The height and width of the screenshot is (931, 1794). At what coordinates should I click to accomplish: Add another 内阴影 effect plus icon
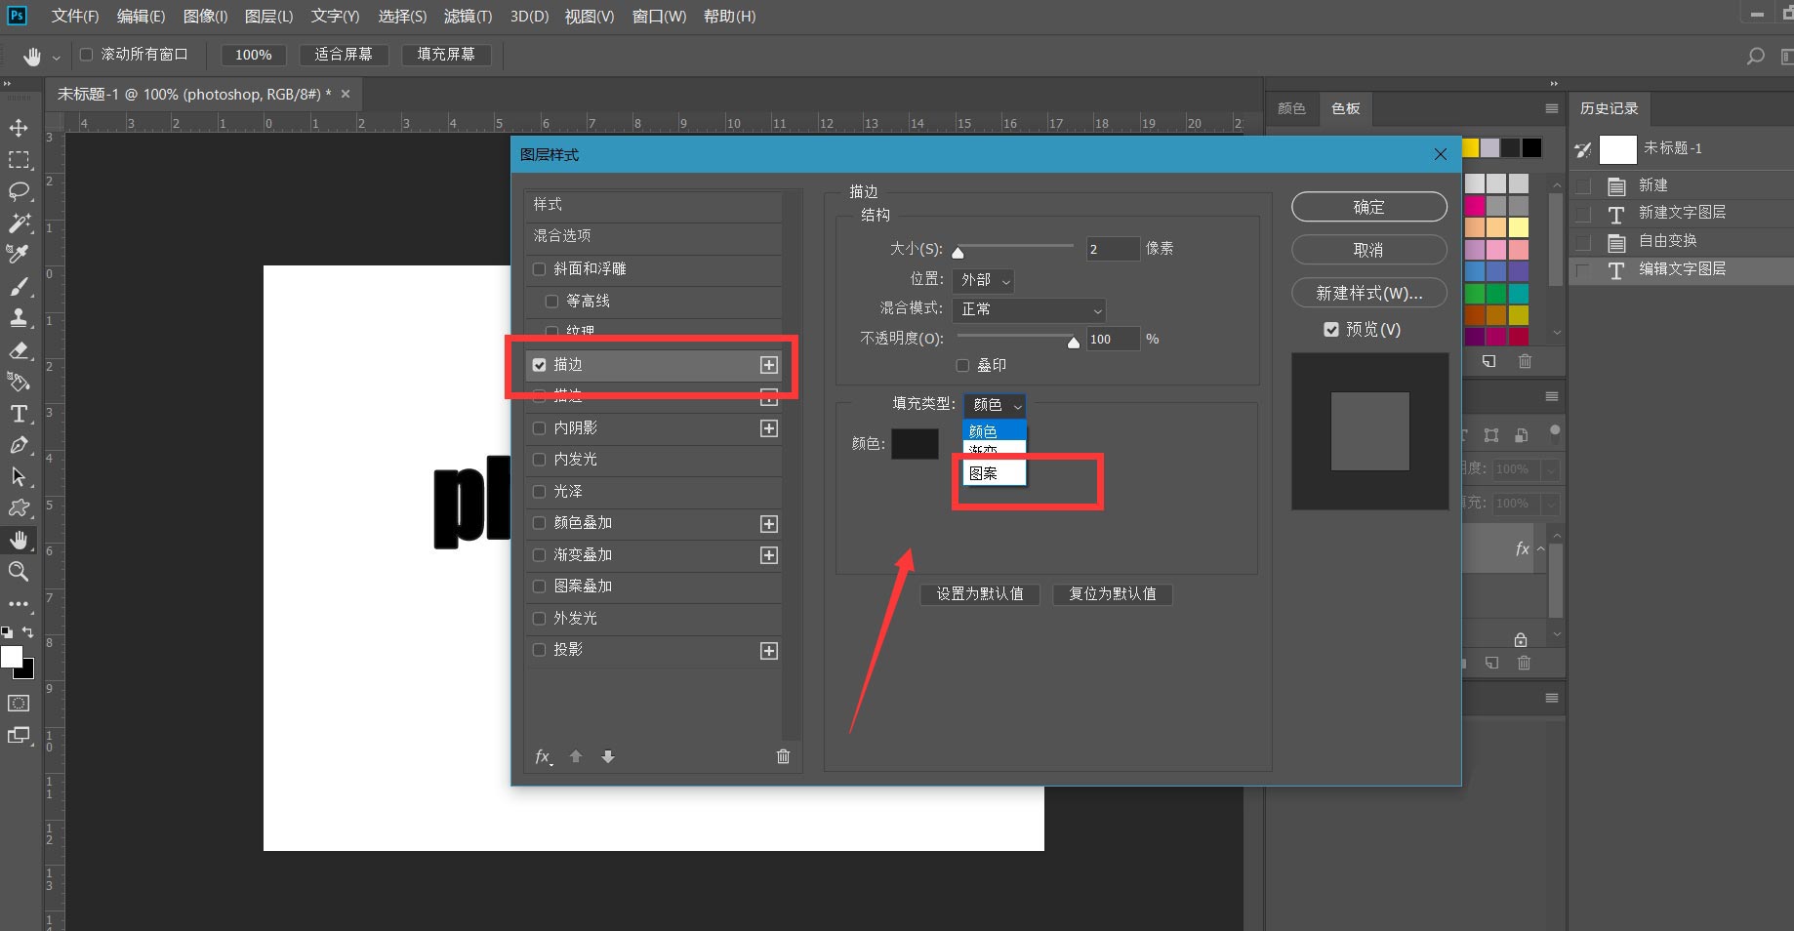769,428
